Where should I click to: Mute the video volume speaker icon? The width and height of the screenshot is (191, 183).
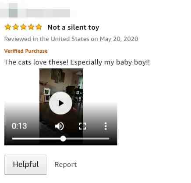[59, 126]
